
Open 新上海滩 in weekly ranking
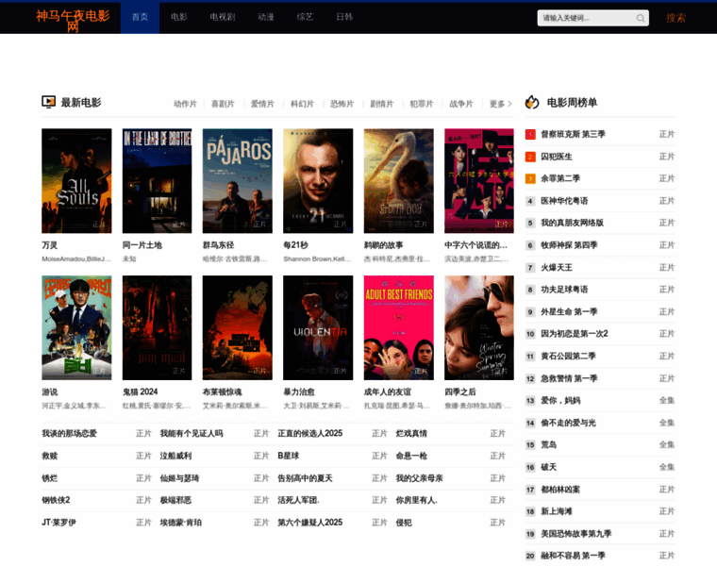[x=557, y=511]
